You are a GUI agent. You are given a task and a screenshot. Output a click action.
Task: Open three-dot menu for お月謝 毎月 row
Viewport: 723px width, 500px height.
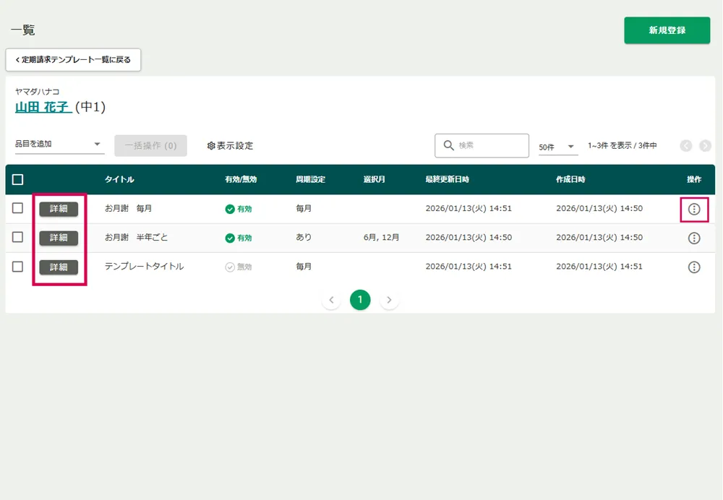coord(694,209)
